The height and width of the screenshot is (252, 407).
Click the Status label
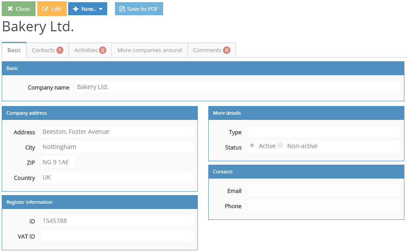(233, 148)
